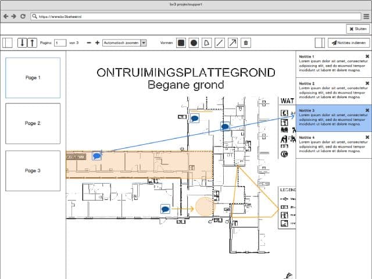Select the circle shape tool
The image size is (372, 279).
coord(194,42)
